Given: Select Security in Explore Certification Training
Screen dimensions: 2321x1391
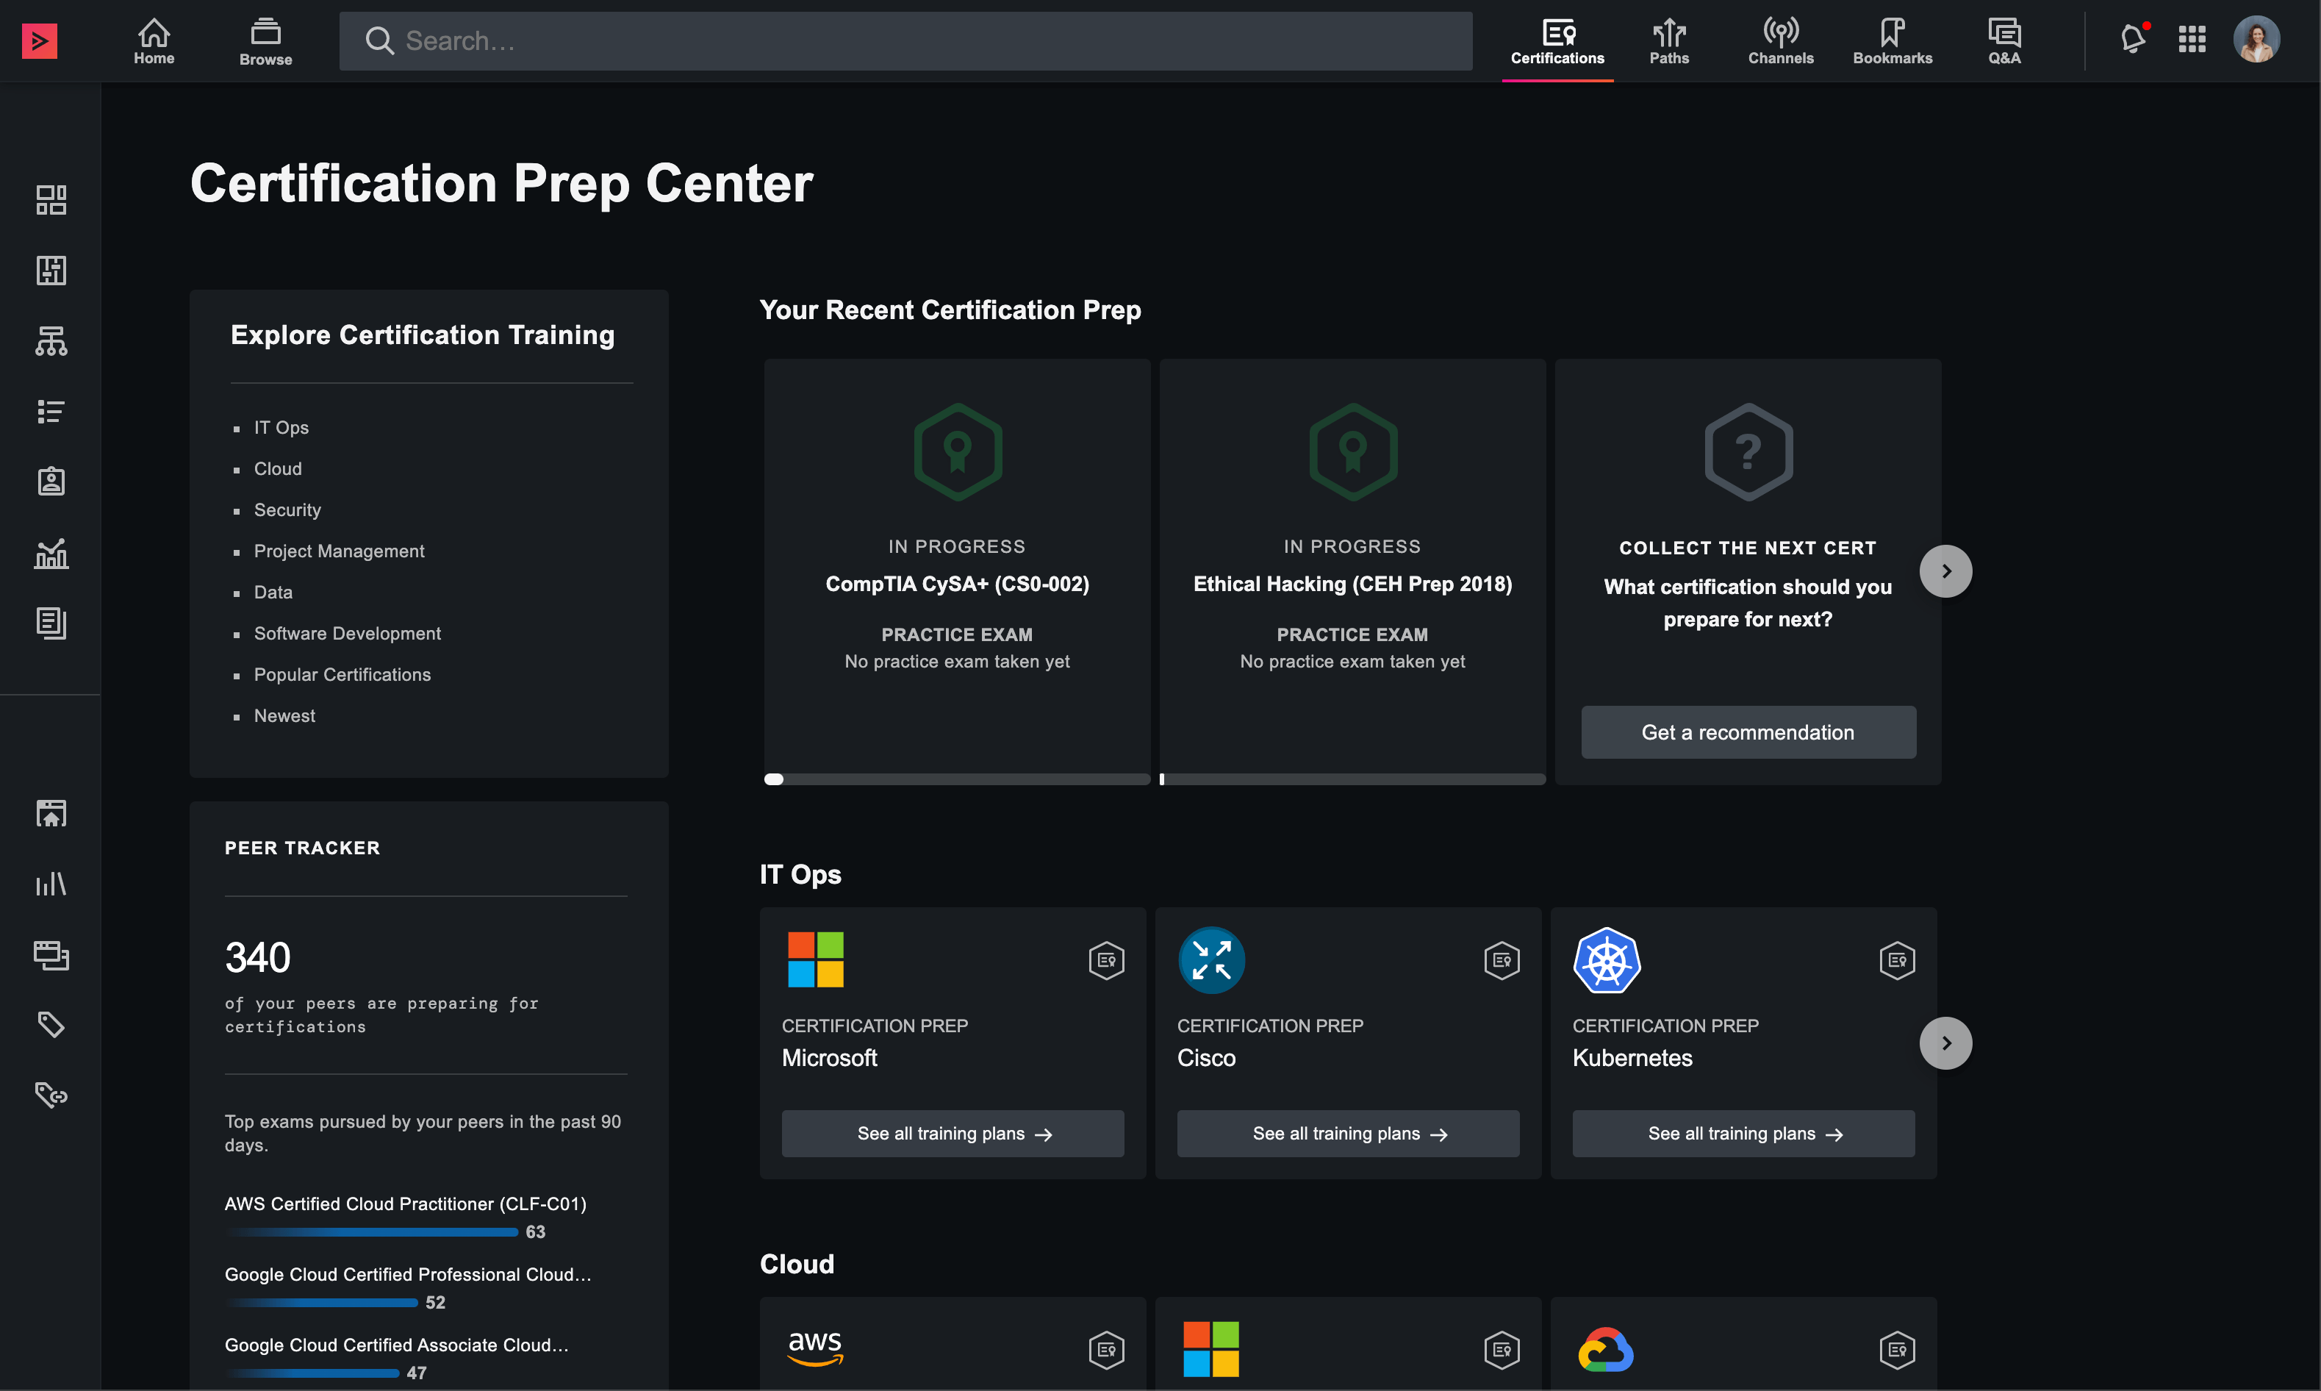Looking at the screenshot, I should tap(287, 510).
